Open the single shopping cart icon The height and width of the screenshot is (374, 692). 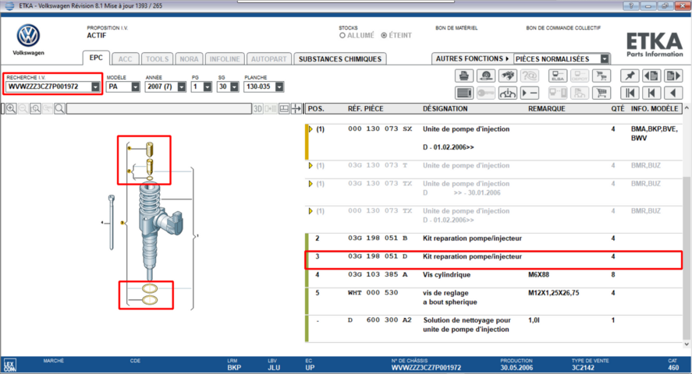pos(602,93)
